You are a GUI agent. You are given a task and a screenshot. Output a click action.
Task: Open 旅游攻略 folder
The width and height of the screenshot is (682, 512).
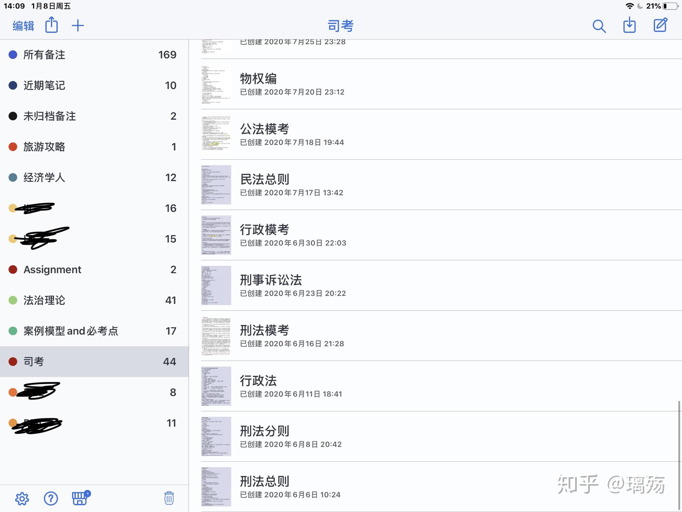click(94, 147)
